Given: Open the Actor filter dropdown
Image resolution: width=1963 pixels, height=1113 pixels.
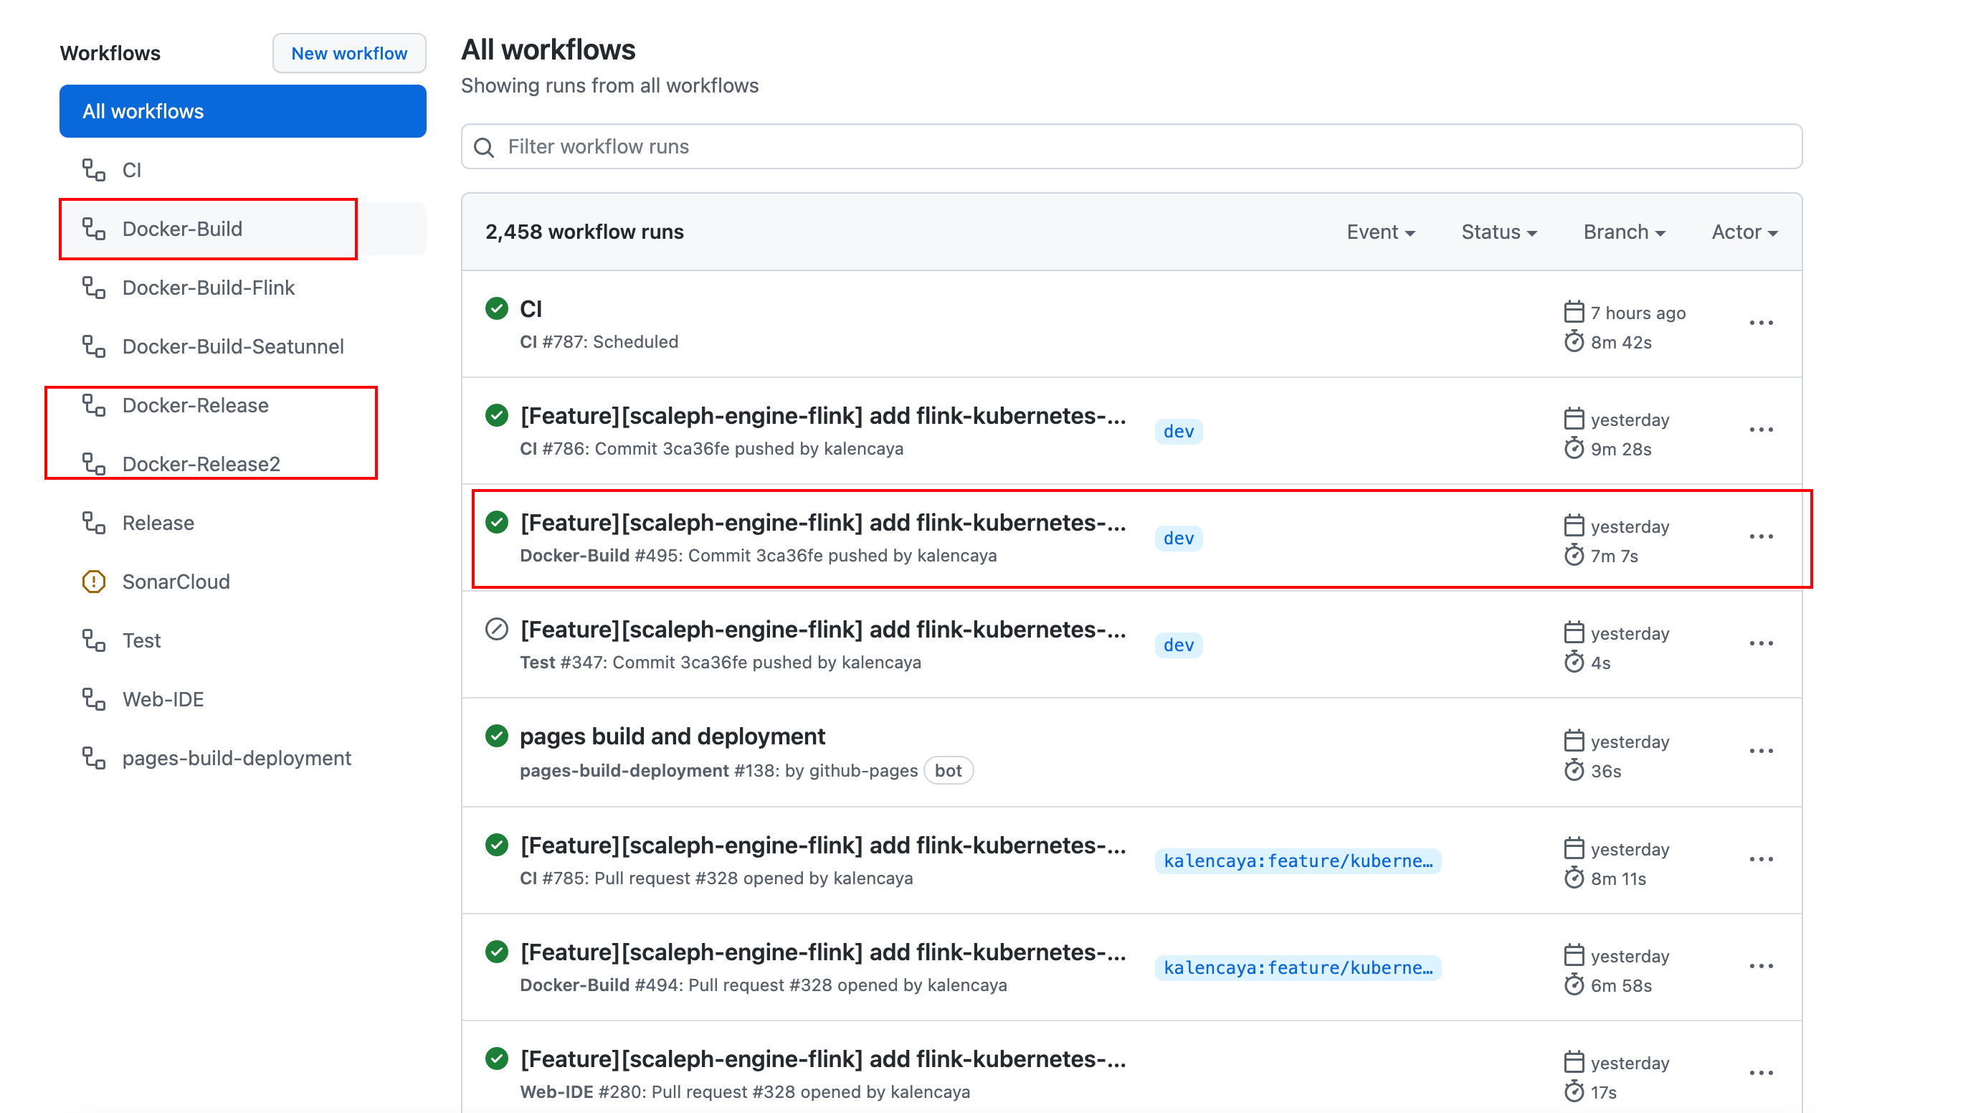Looking at the screenshot, I should [x=1744, y=232].
